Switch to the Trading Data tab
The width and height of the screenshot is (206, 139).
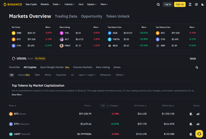click(66, 16)
